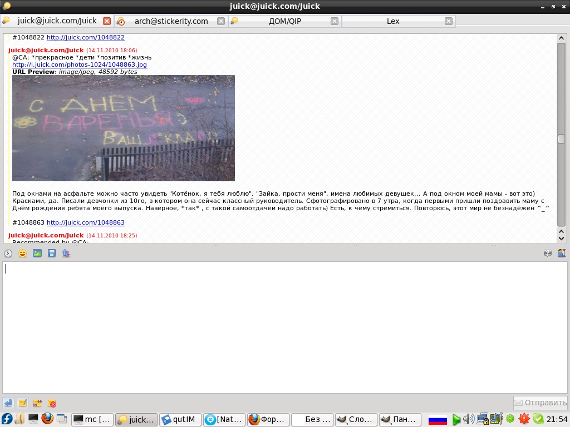Click the quote message icon
The width and height of the screenshot is (570, 427).
coord(37,403)
